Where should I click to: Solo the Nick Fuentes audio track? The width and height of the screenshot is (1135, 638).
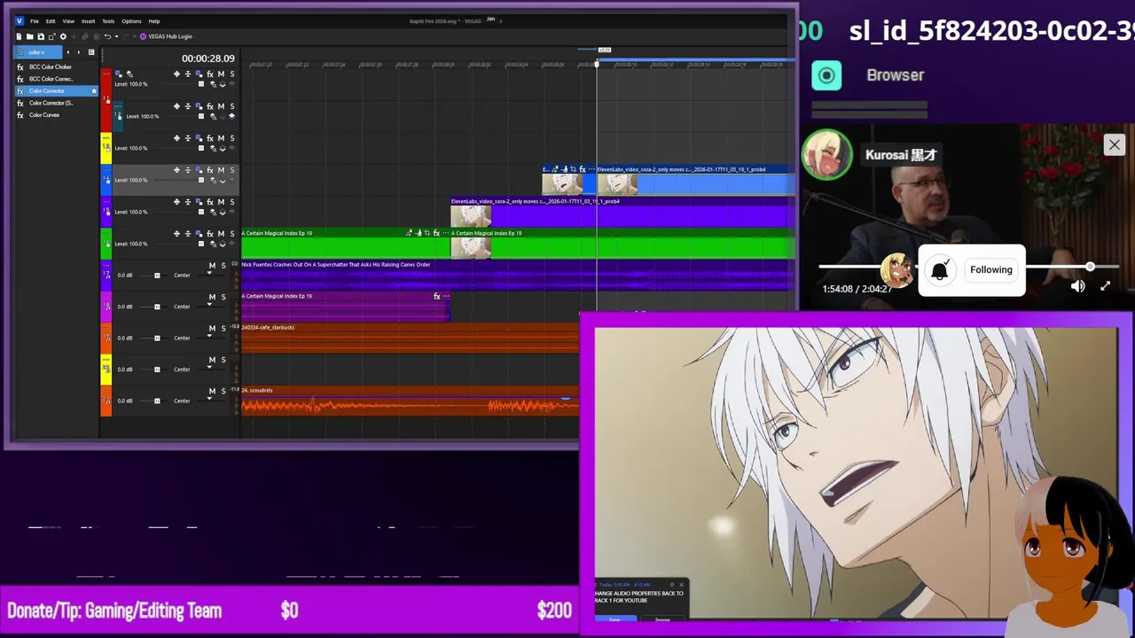click(223, 266)
